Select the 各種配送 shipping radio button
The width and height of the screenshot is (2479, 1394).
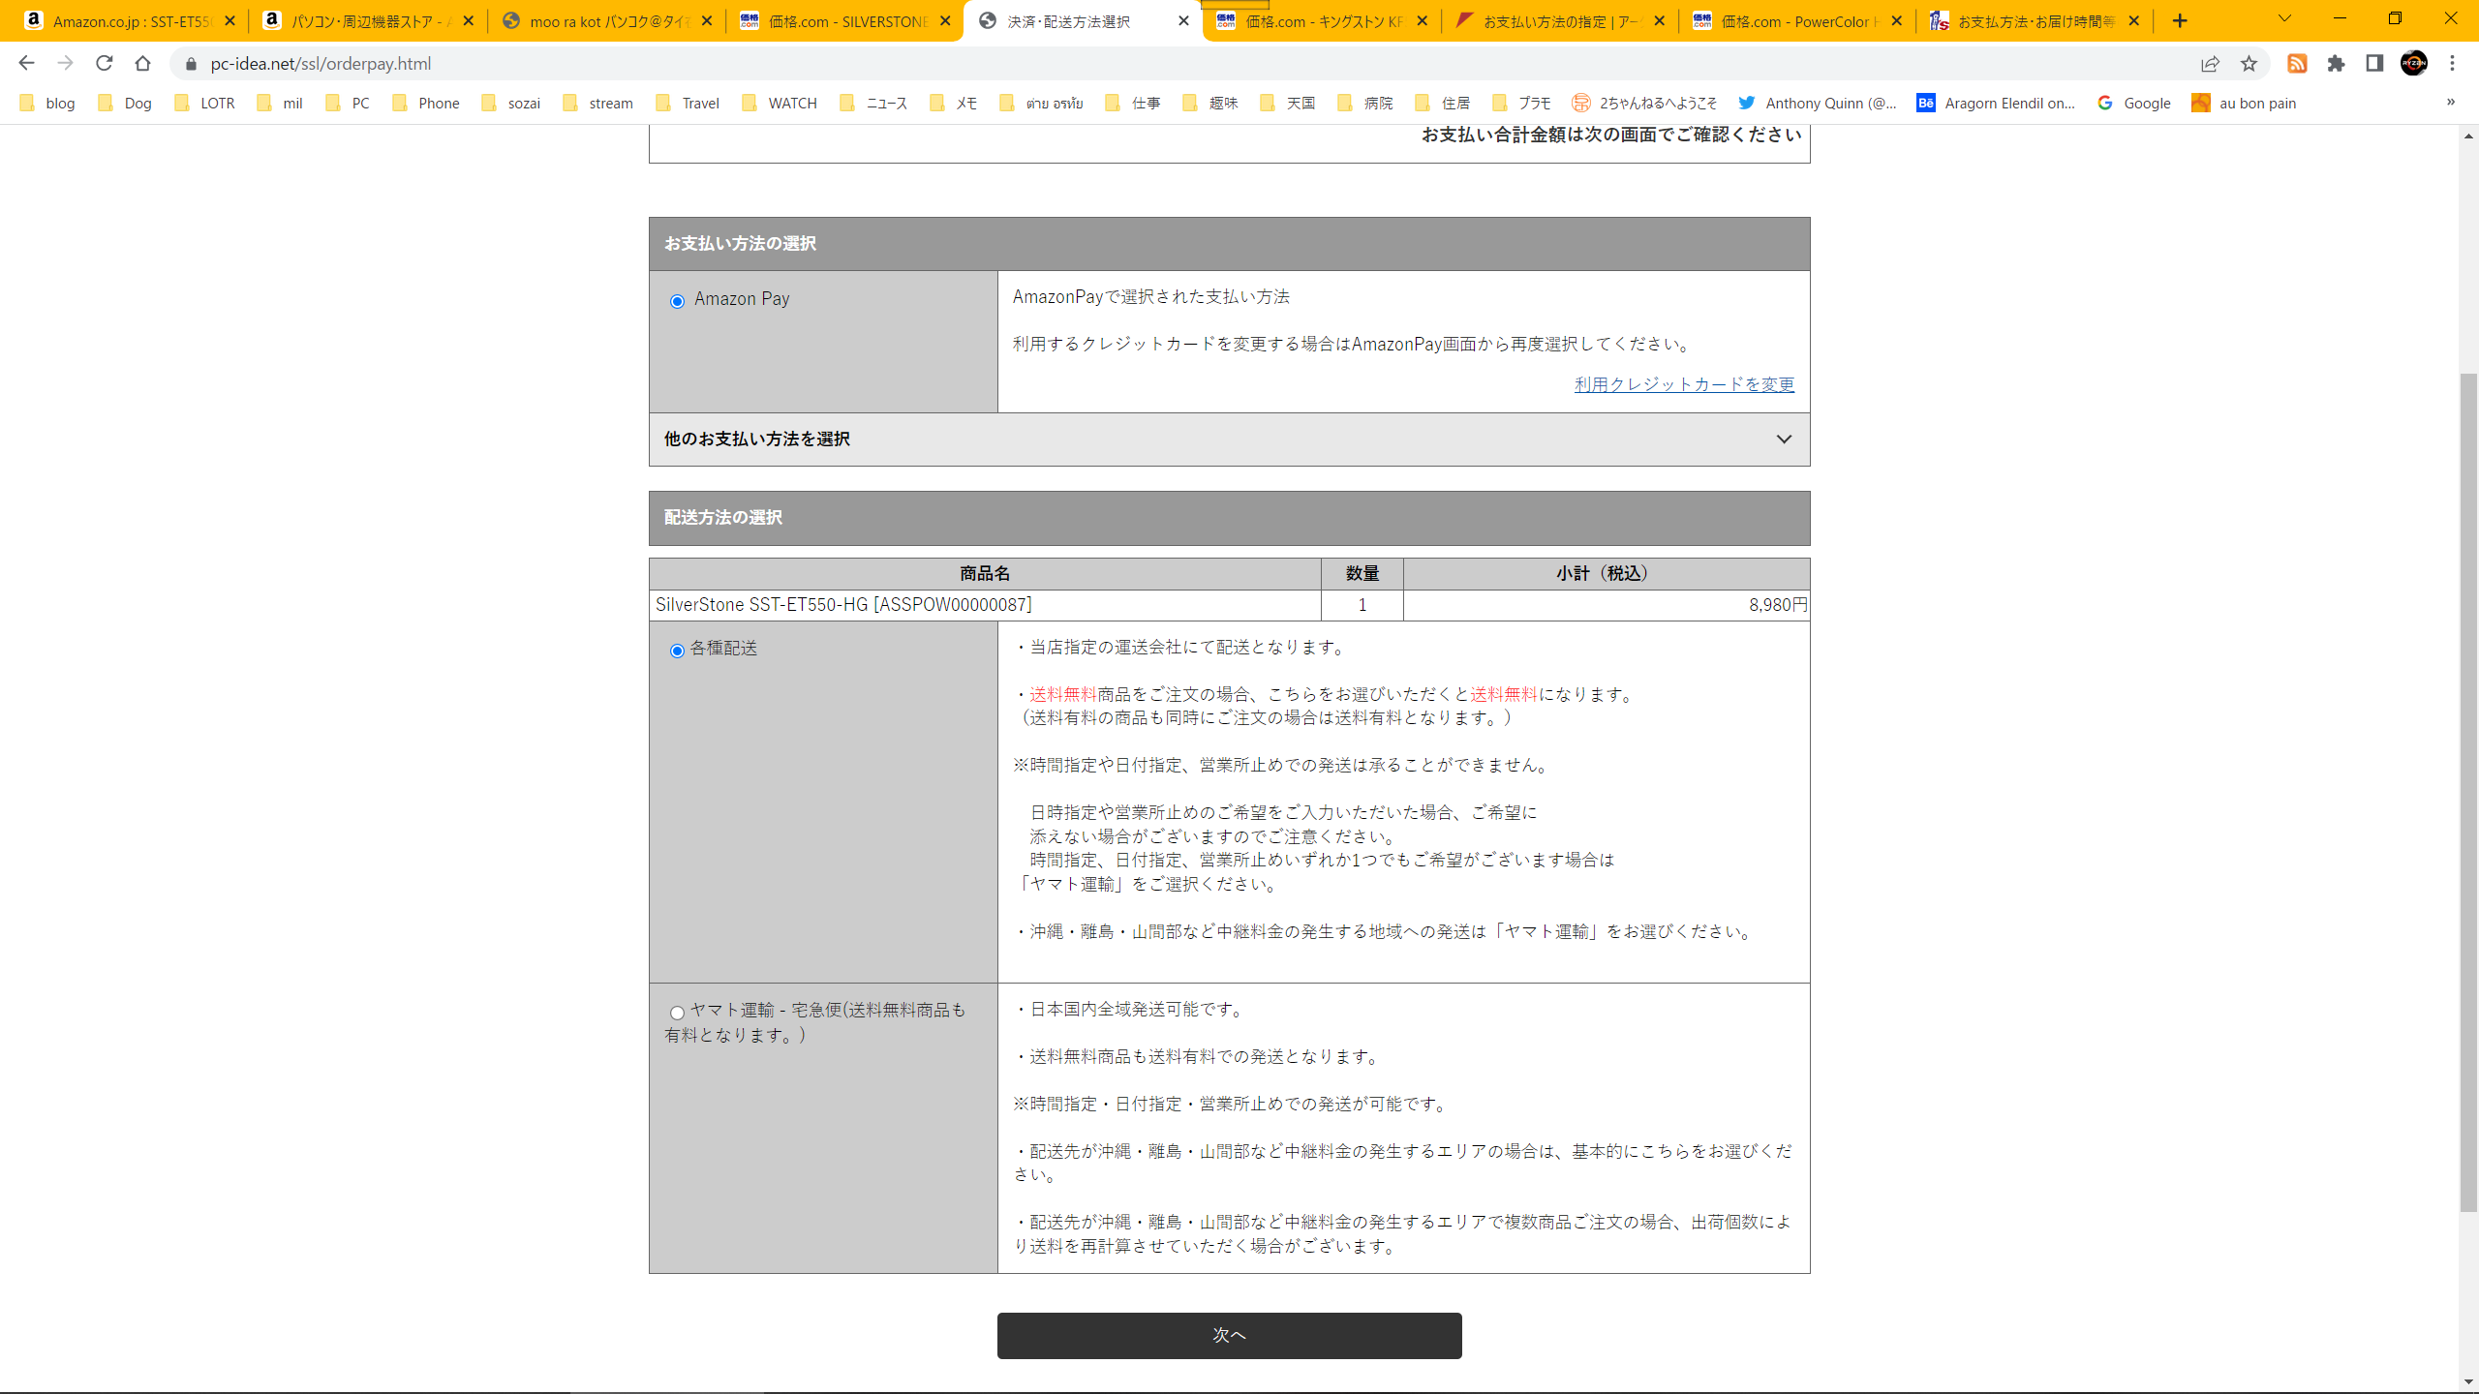coord(677,651)
